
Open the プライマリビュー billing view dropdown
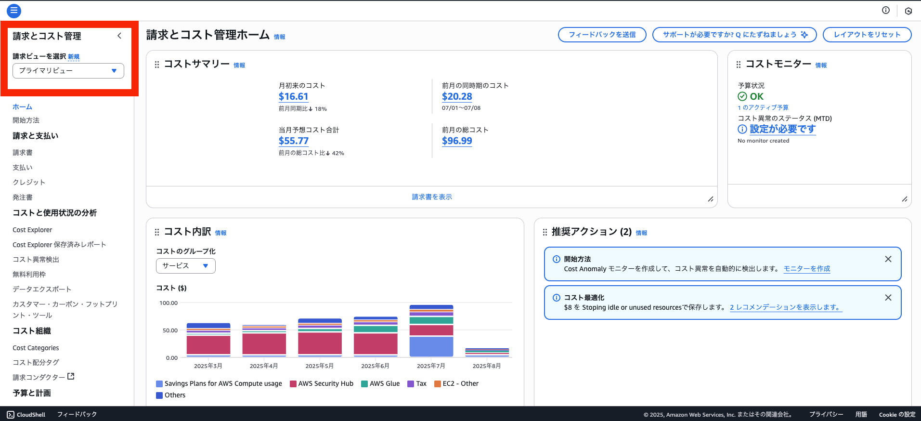68,71
